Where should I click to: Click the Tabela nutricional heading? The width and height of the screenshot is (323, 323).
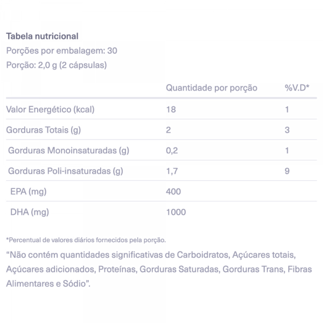point(42,36)
